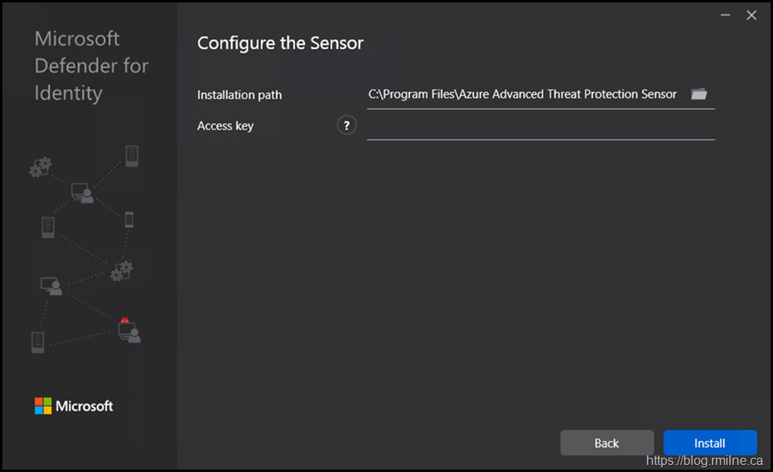773x472 pixels.
Task: Click into the Installation path text field
Action: click(x=523, y=94)
